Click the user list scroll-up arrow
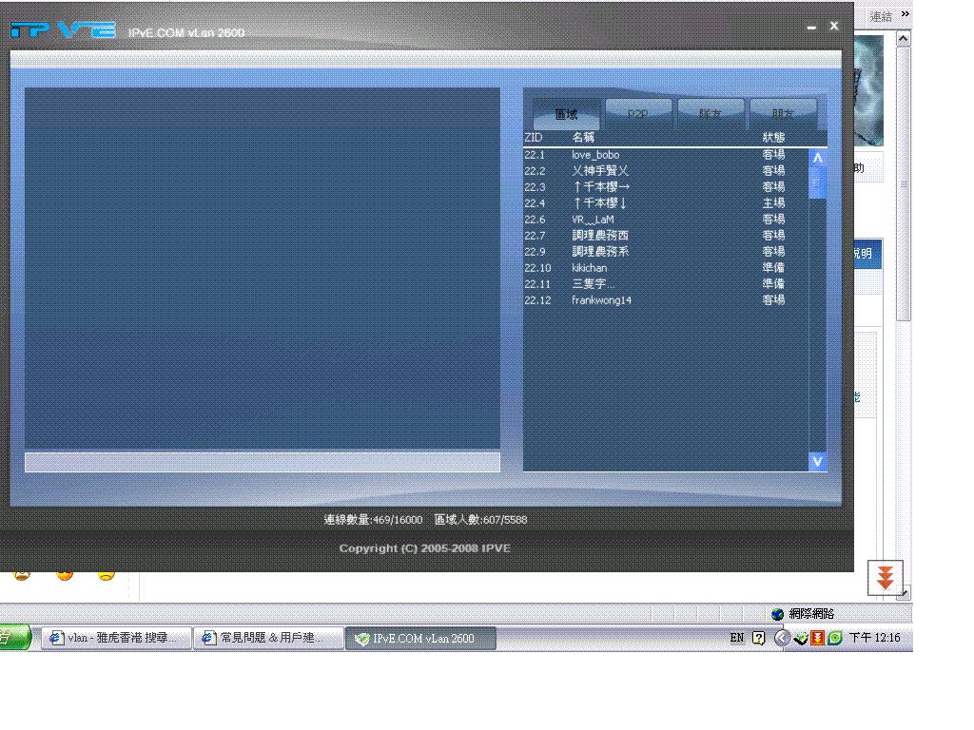Viewport: 974px width, 730px height. (817, 158)
